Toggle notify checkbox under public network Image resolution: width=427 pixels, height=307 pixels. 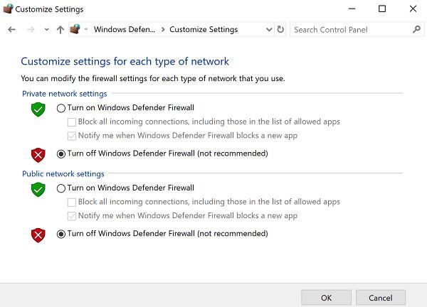pyautogui.click(x=72, y=216)
